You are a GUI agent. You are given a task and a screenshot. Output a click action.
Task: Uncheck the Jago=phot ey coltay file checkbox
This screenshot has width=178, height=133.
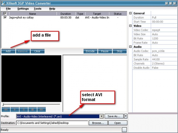pos(5,17)
